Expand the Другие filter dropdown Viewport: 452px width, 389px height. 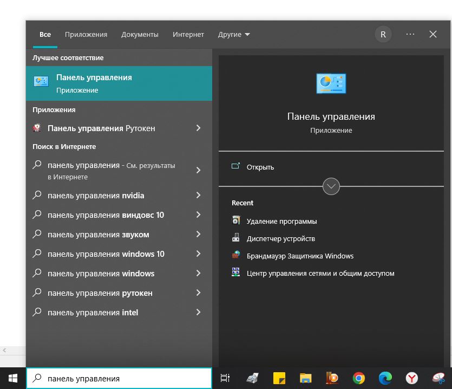(x=234, y=34)
